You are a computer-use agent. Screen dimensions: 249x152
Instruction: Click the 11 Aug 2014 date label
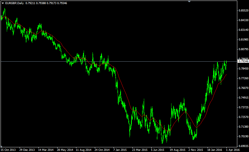83,150
